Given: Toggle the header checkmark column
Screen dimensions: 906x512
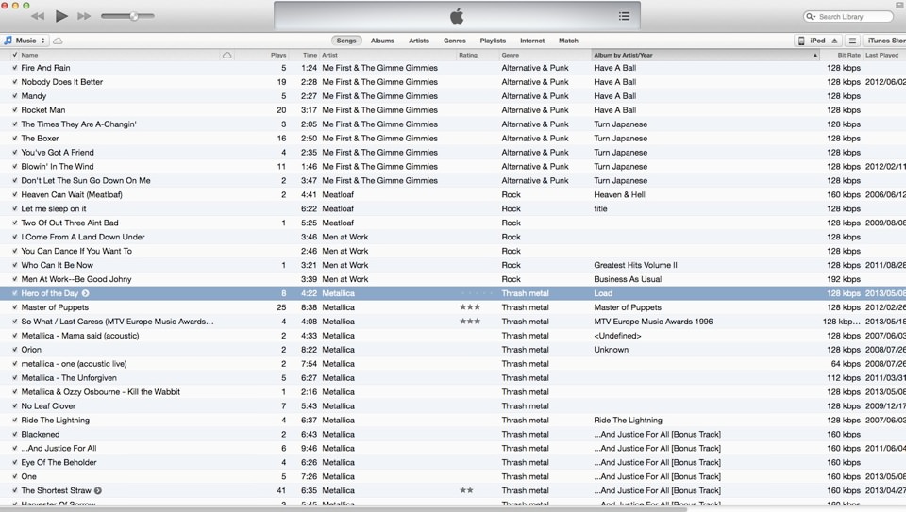Looking at the screenshot, I should click(14, 55).
